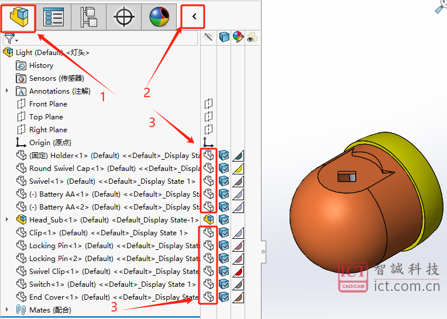This screenshot has height=319, width=447.
Task: Expand the Head_Sub<1> subassembly
Action: 7,219
